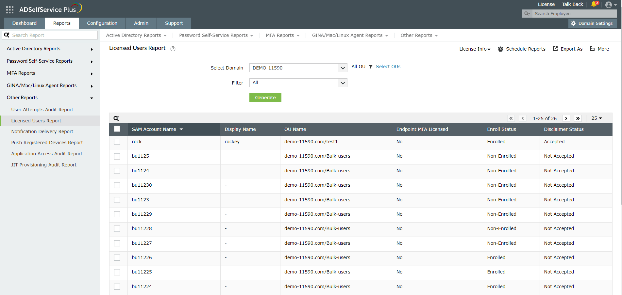Click the Export As icon

click(555, 49)
